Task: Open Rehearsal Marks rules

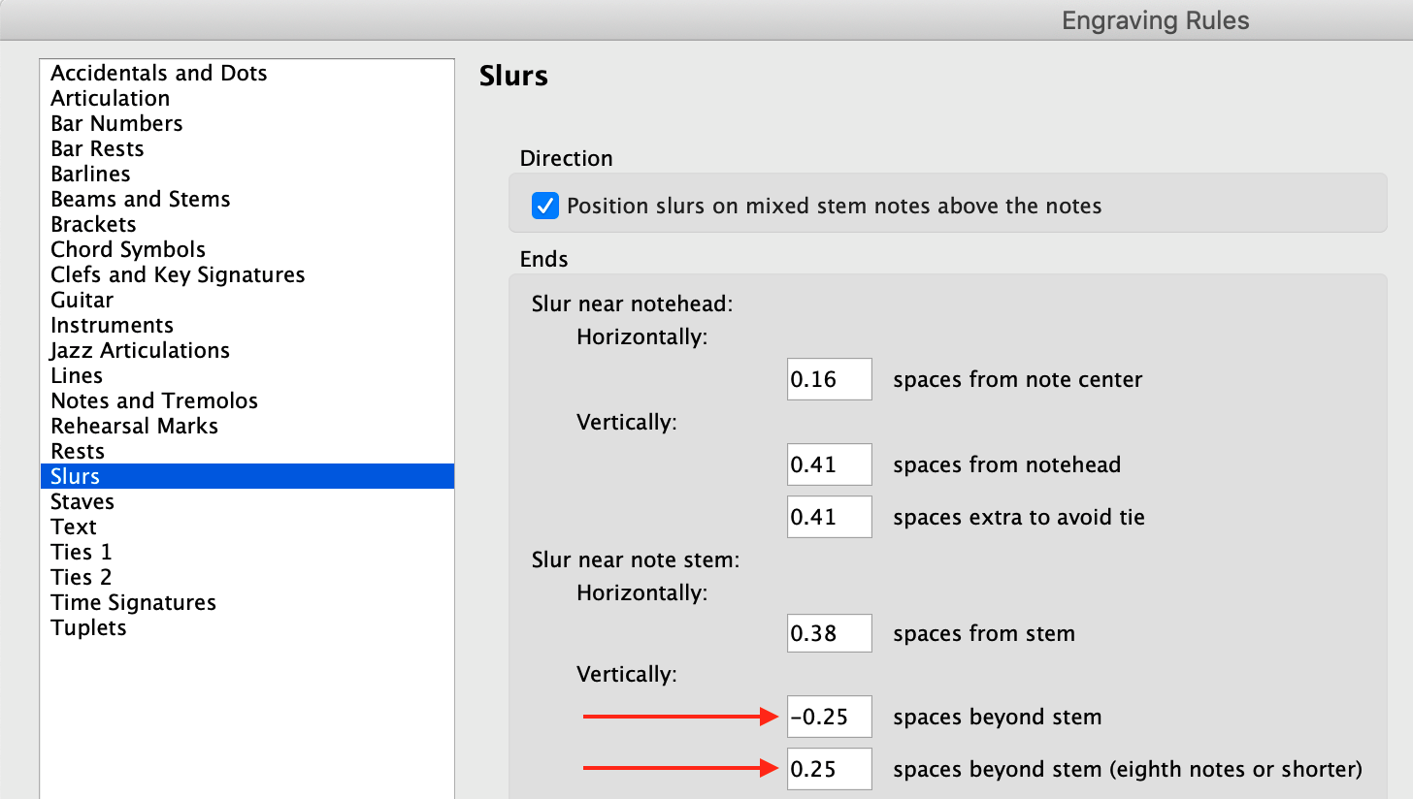Action: [247, 426]
